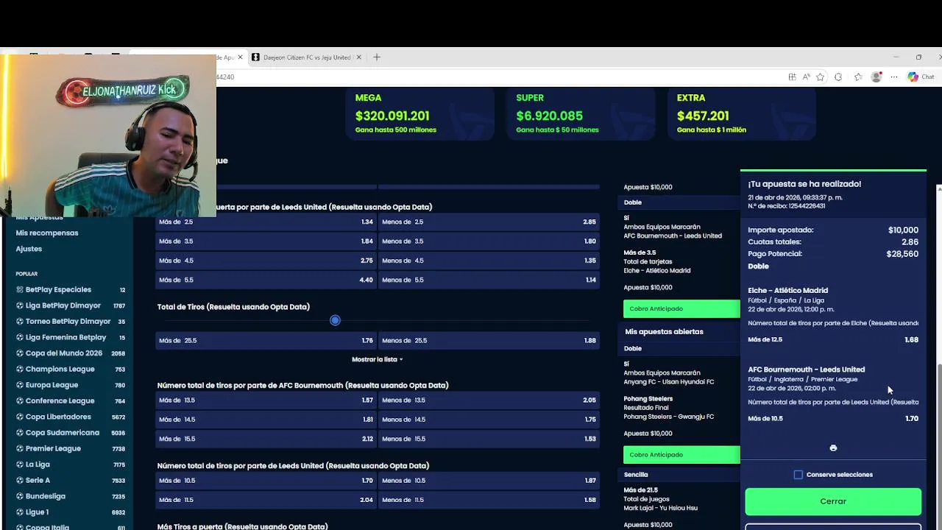Click soccer ball icon beside Ligue 1
This screenshot has width=942, height=530.
click(x=20, y=512)
